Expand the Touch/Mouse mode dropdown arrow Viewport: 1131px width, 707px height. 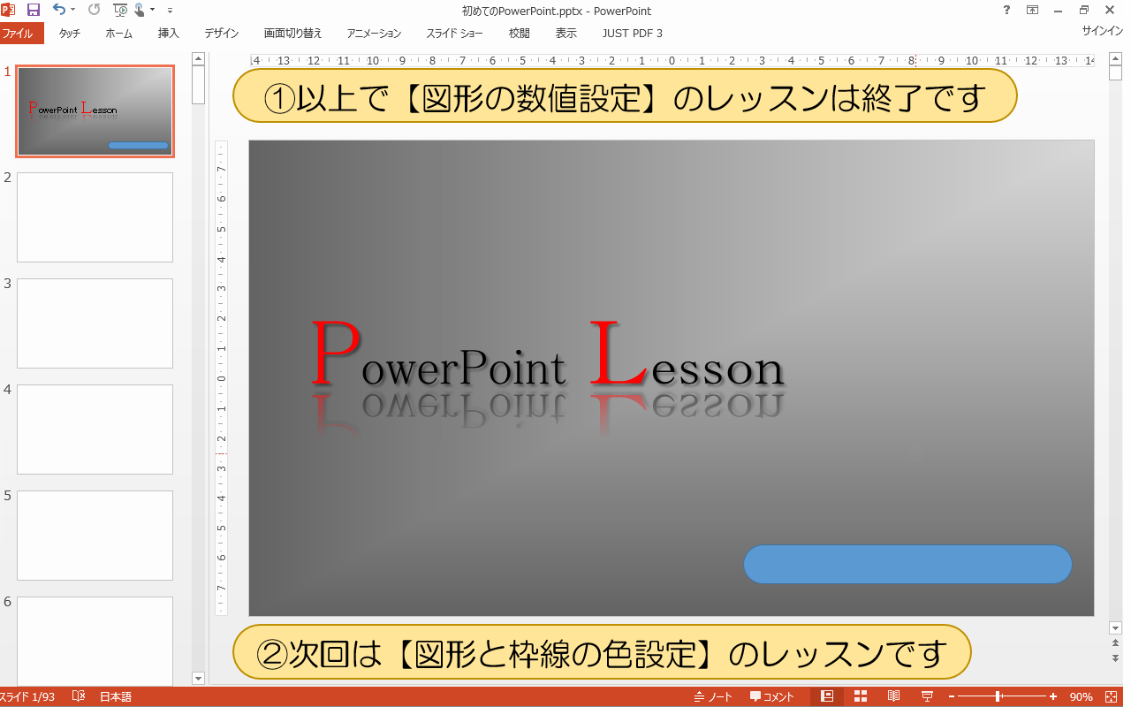pyautogui.click(x=152, y=11)
